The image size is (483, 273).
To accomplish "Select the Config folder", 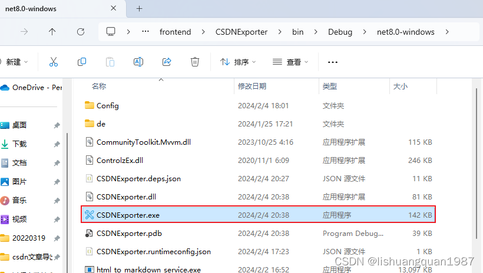I will pyautogui.click(x=107, y=106).
